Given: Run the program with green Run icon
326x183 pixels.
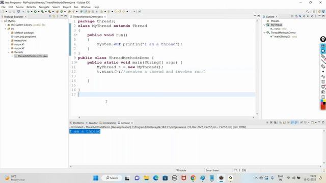Looking at the screenshot, I should (35, 12).
